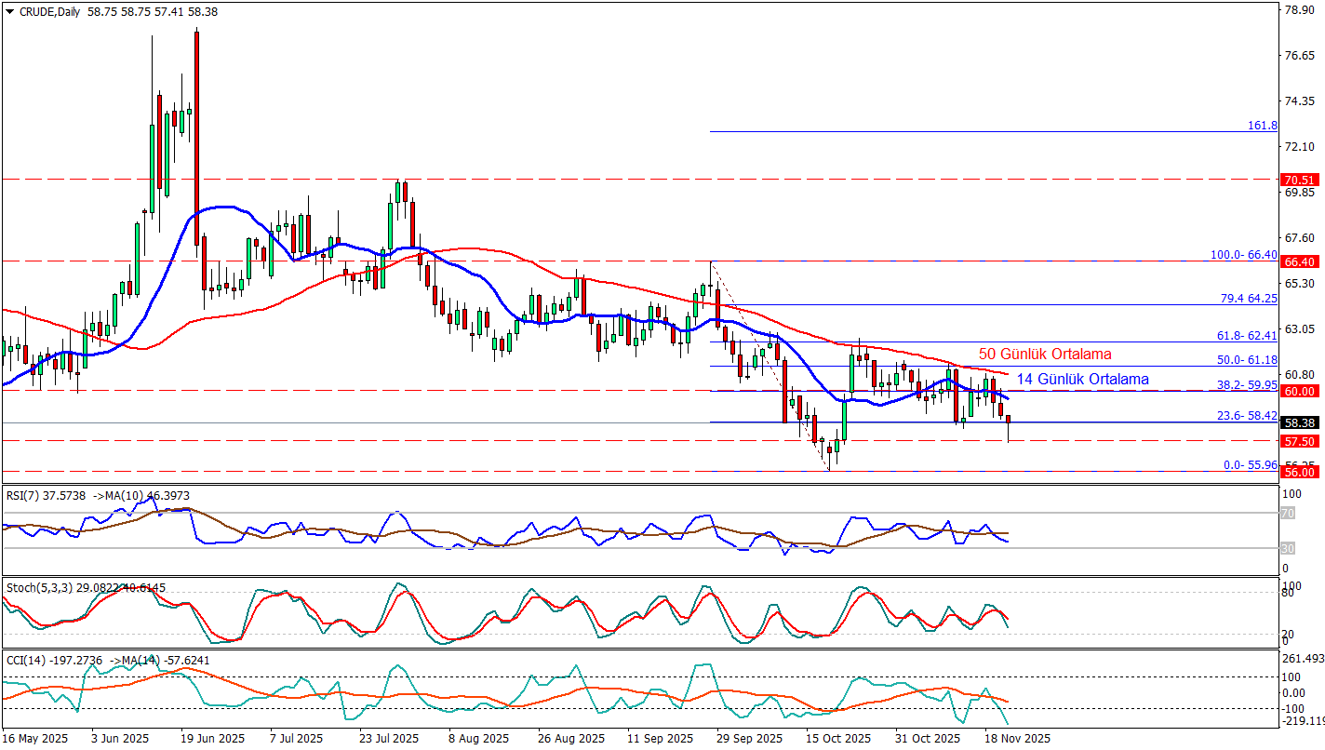
Task: Select the red 70.51 price level tag
Action: (1297, 180)
